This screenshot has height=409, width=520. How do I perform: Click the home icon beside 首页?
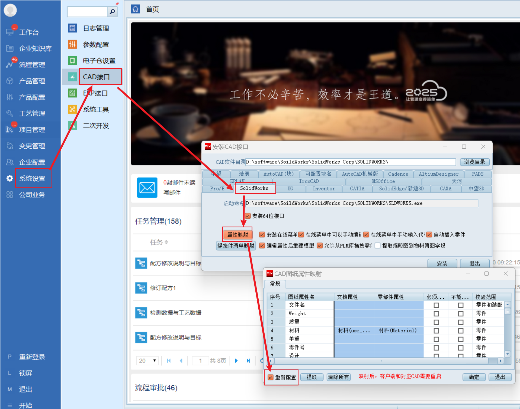(x=135, y=9)
